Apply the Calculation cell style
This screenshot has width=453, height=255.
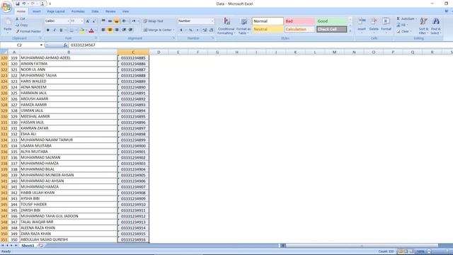[x=299, y=29]
